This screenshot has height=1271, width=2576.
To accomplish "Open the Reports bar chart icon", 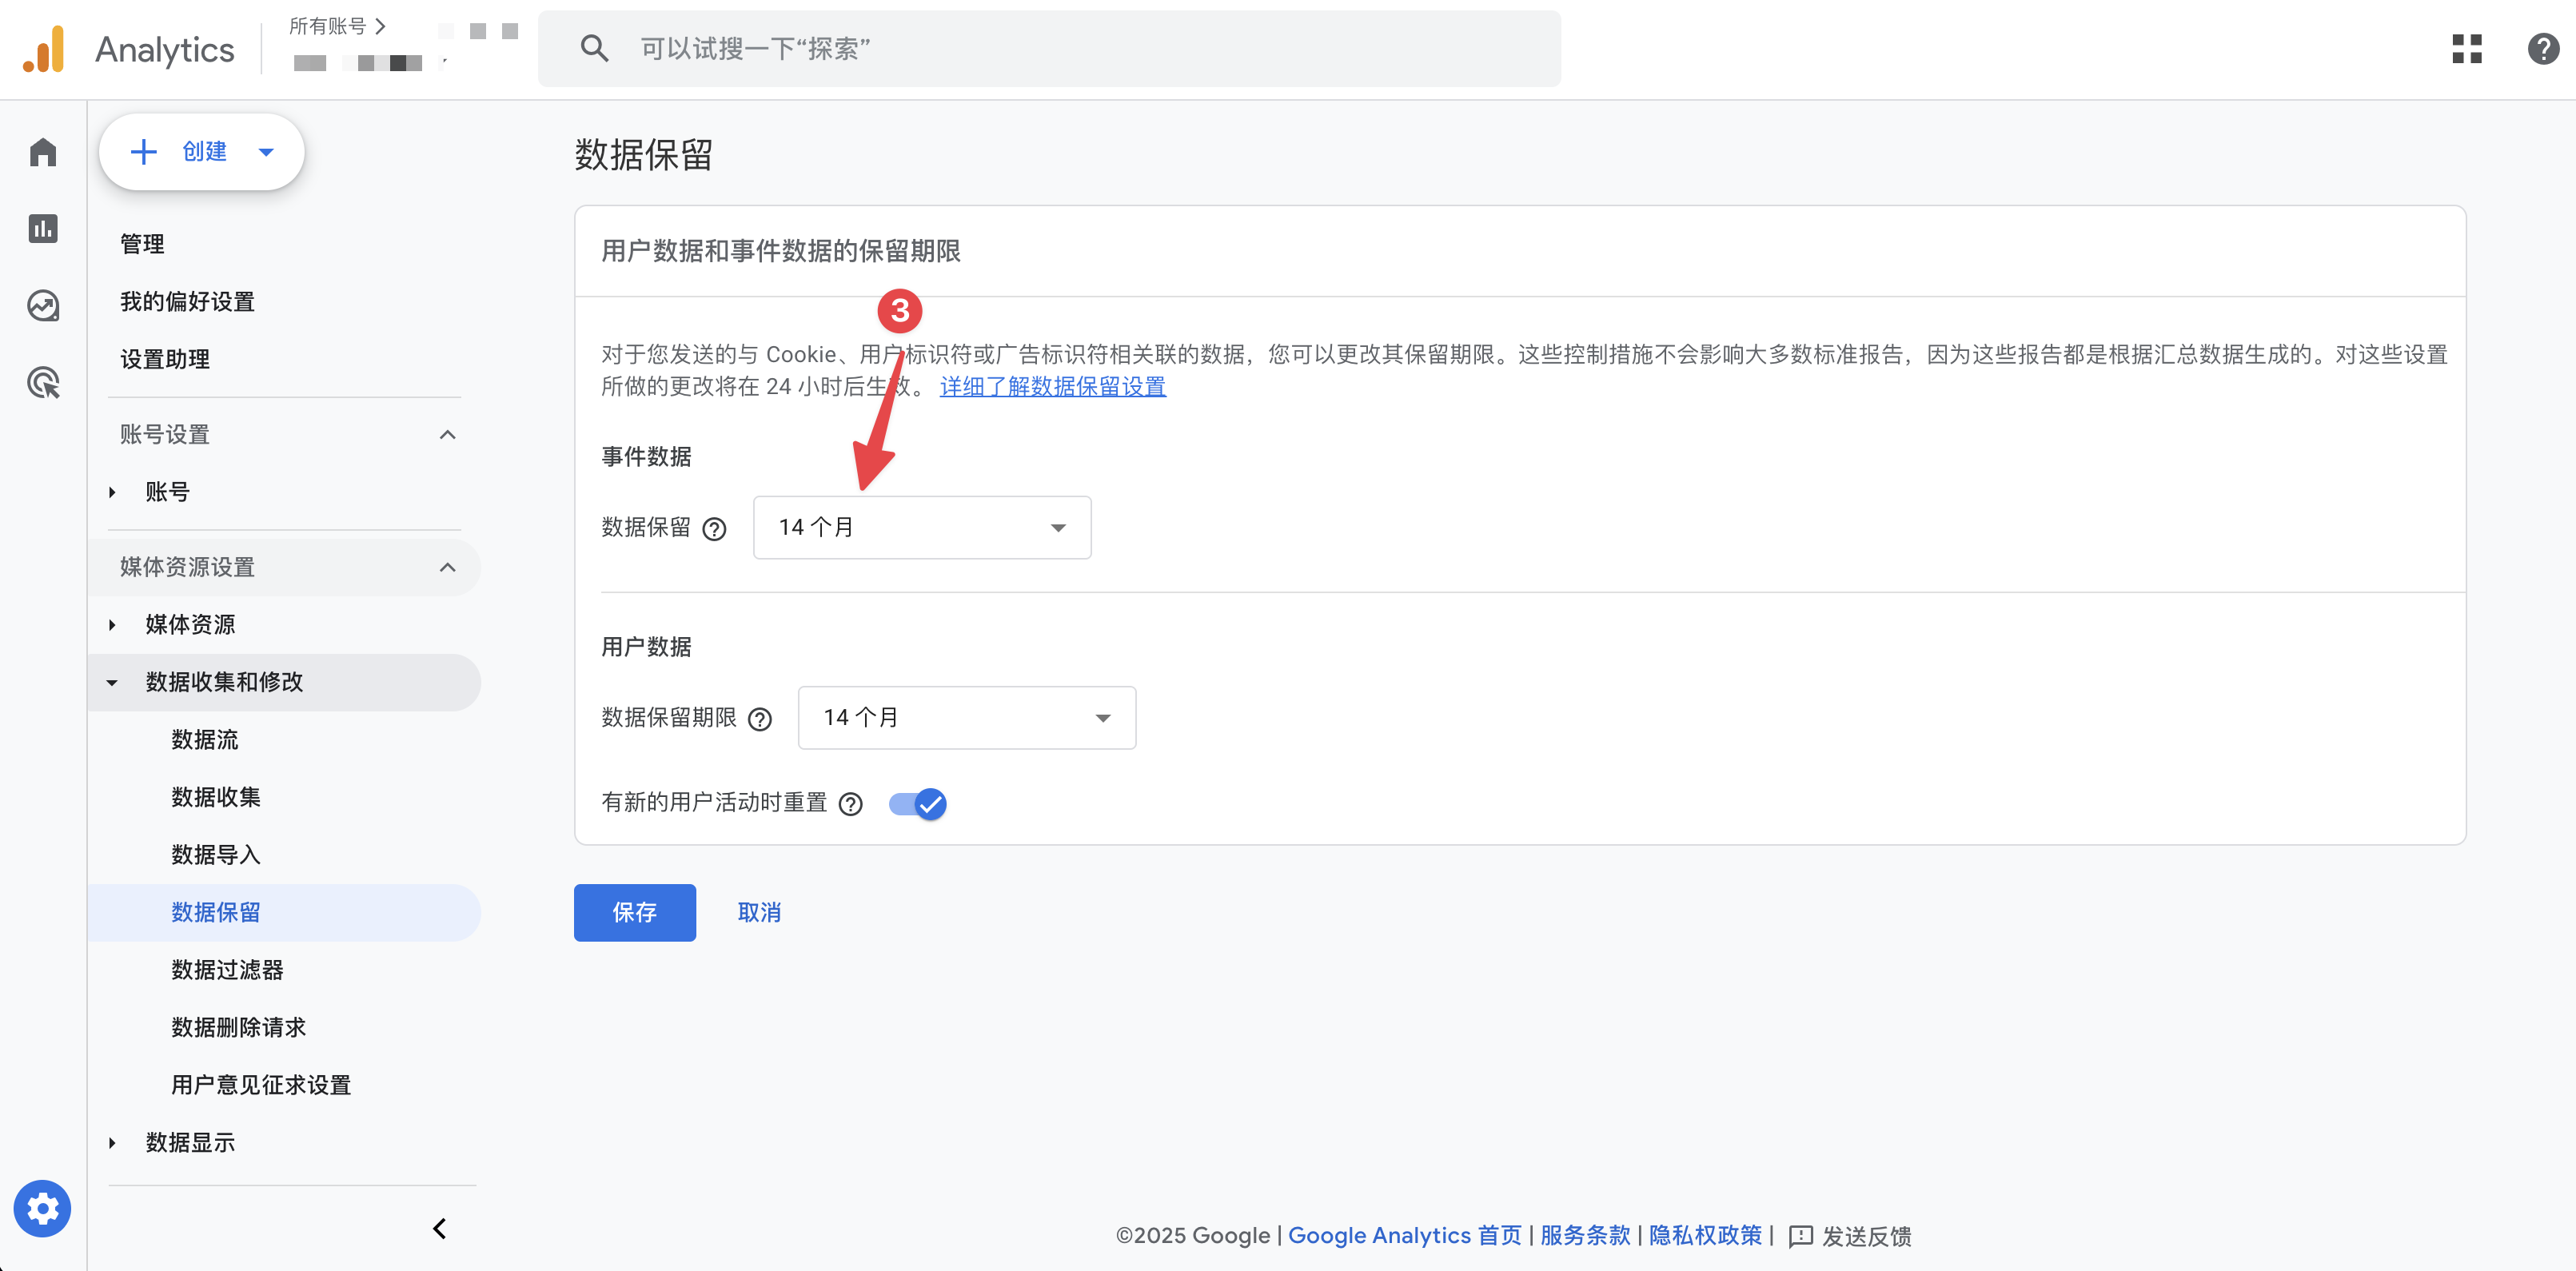I will [43, 229].
